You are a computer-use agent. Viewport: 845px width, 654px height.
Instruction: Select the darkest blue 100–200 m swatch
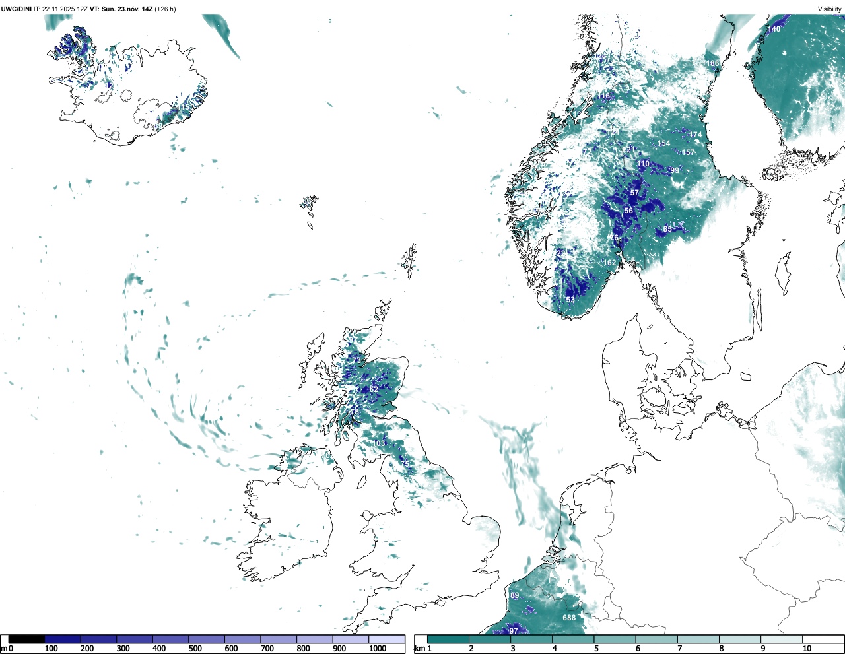coord(63,639)
